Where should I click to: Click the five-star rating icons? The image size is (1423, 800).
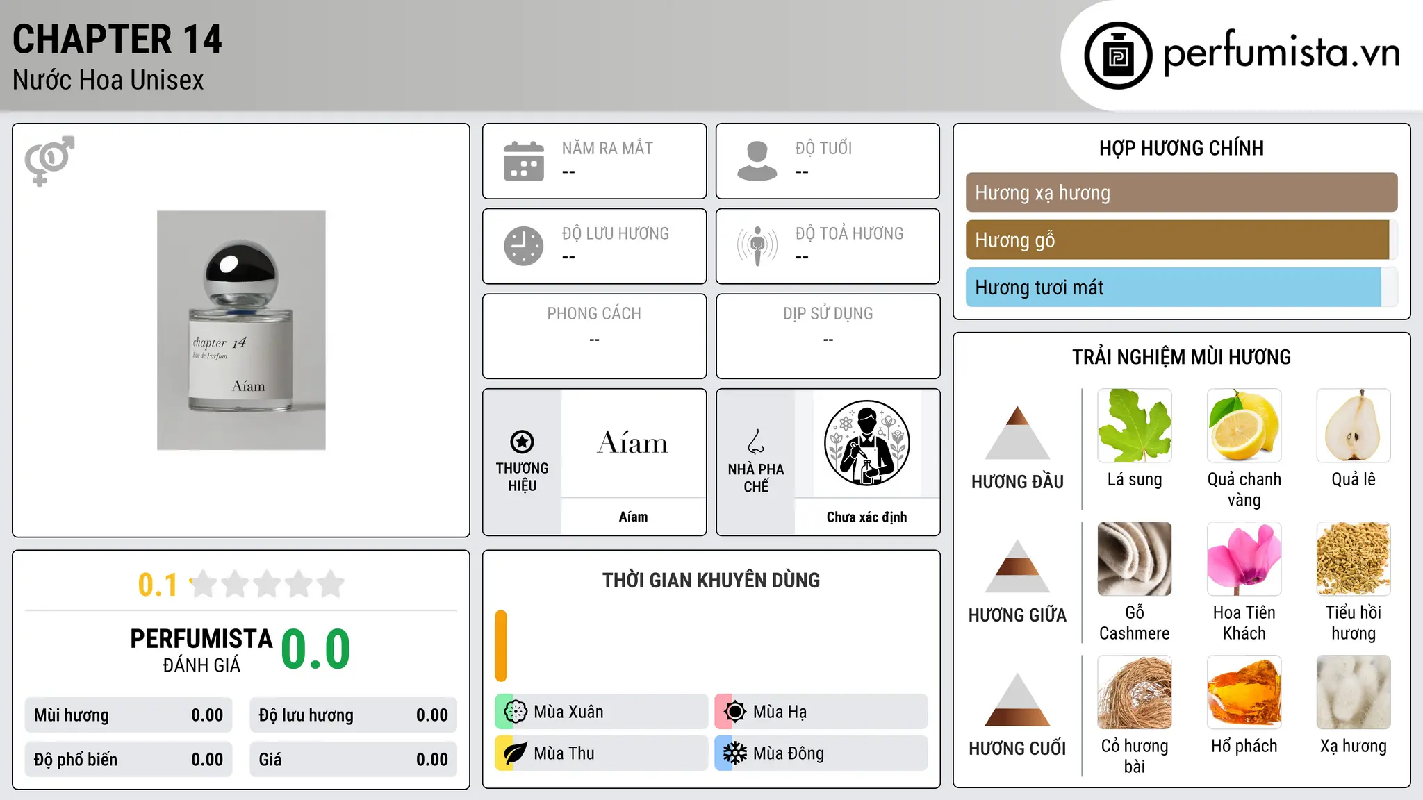[267, 584]
